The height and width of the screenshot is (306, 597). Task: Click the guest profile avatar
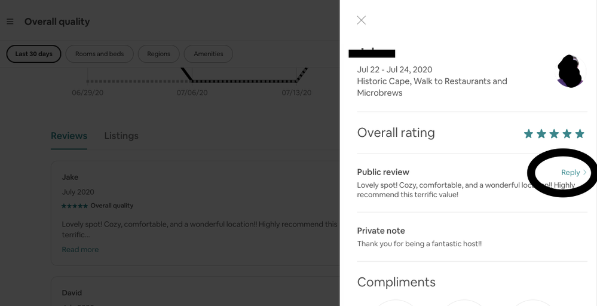(x=570, y=71)
